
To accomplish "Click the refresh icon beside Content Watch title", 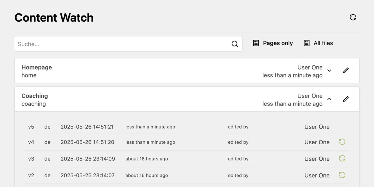I will point(353,17).
